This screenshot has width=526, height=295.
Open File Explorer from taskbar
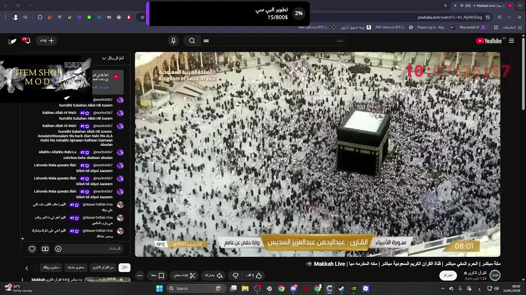pyautogui.click(x=245, y=288)
